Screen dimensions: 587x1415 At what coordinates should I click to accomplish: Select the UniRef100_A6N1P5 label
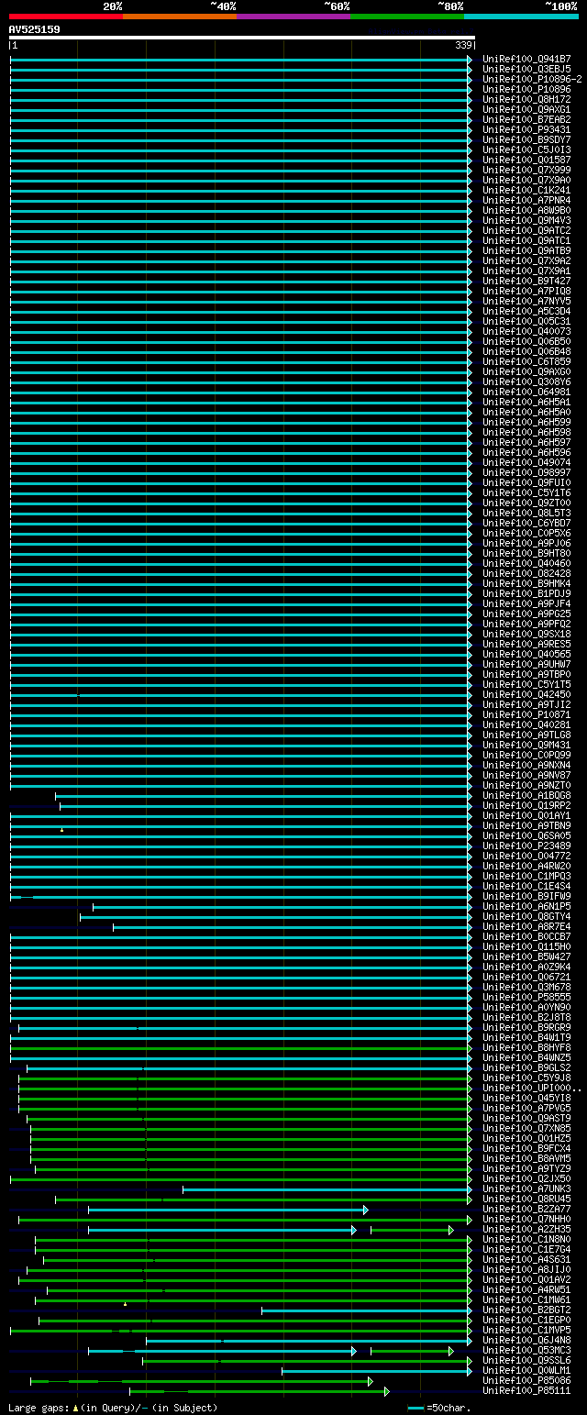coord(526,906)
